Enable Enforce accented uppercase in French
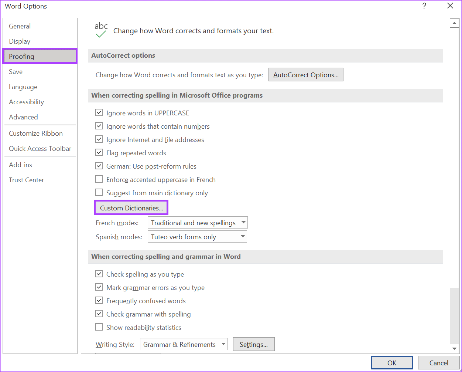Viewport: 462px width, 372px height. 99,179
